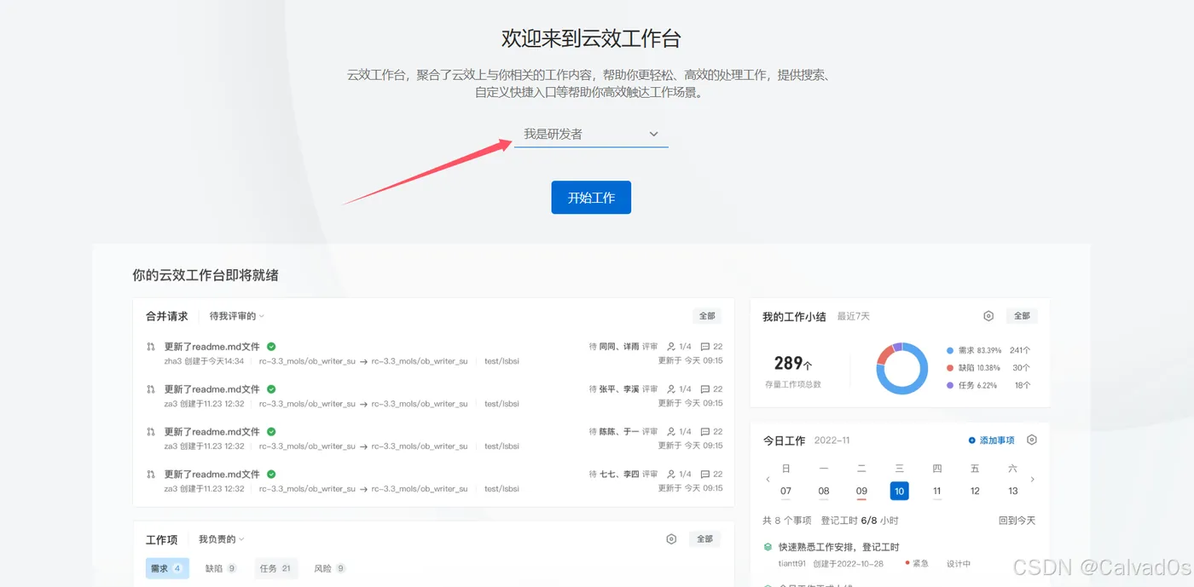The width and height of the screenshot is (1194, 587).
Task: Click green check icon in 陈陈、于一 row
Action: pos(271,432)
